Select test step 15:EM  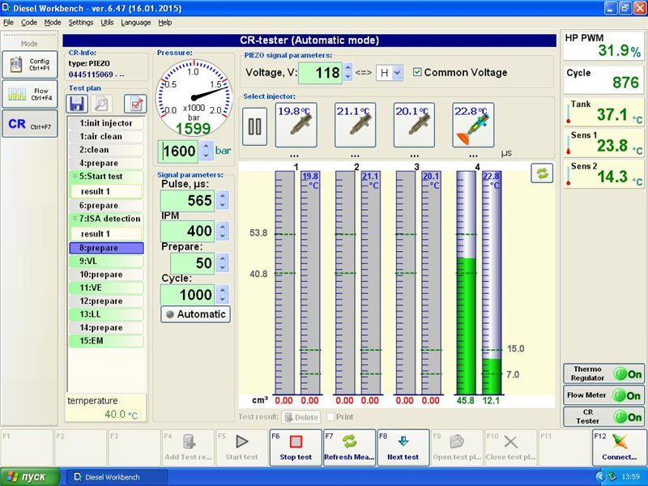click(106, 340)
